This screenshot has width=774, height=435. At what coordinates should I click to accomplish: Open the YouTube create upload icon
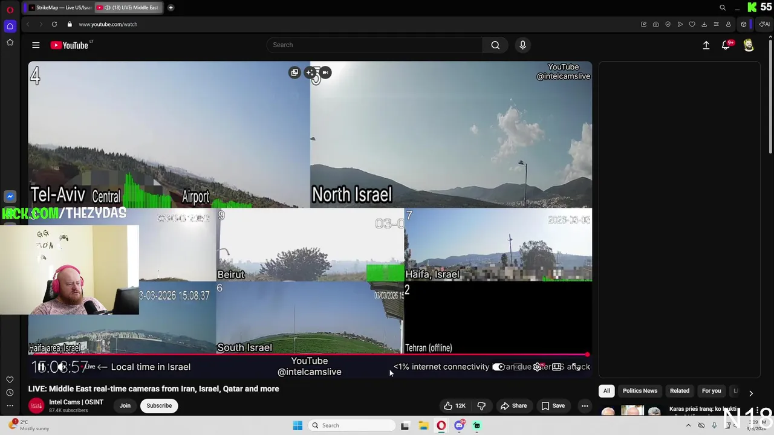(706, 45)
